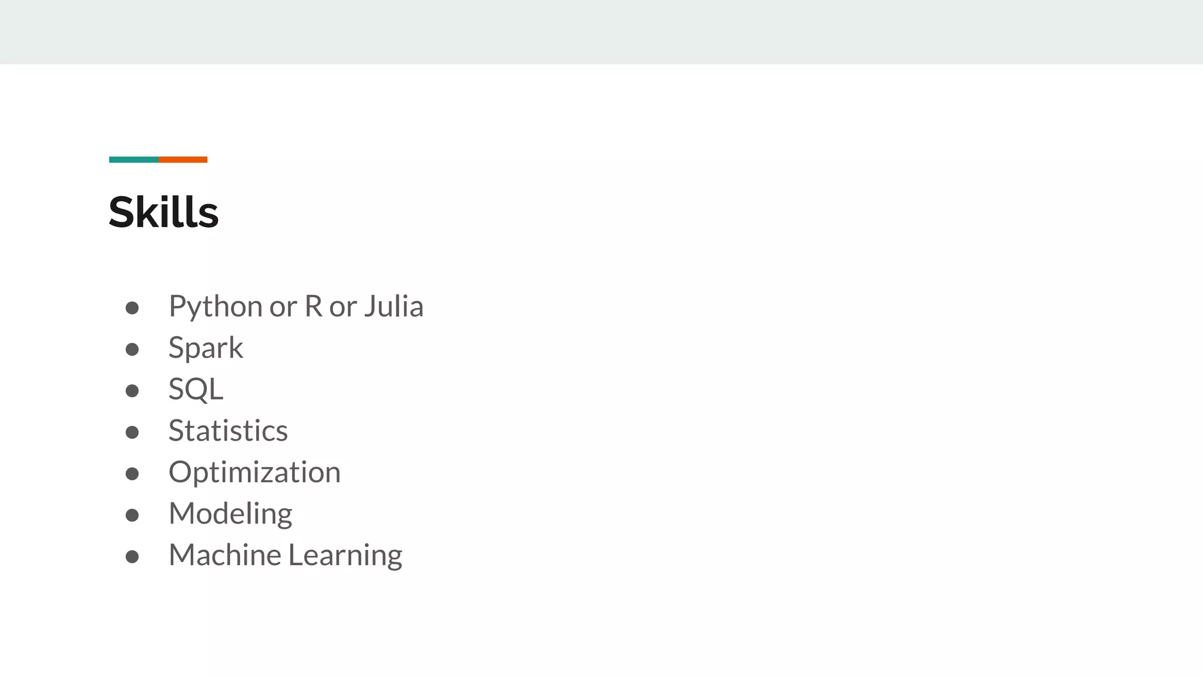Click the word Julia in first bullet
This screenshot has width=1203, height=676.
(x=394, y=306)
